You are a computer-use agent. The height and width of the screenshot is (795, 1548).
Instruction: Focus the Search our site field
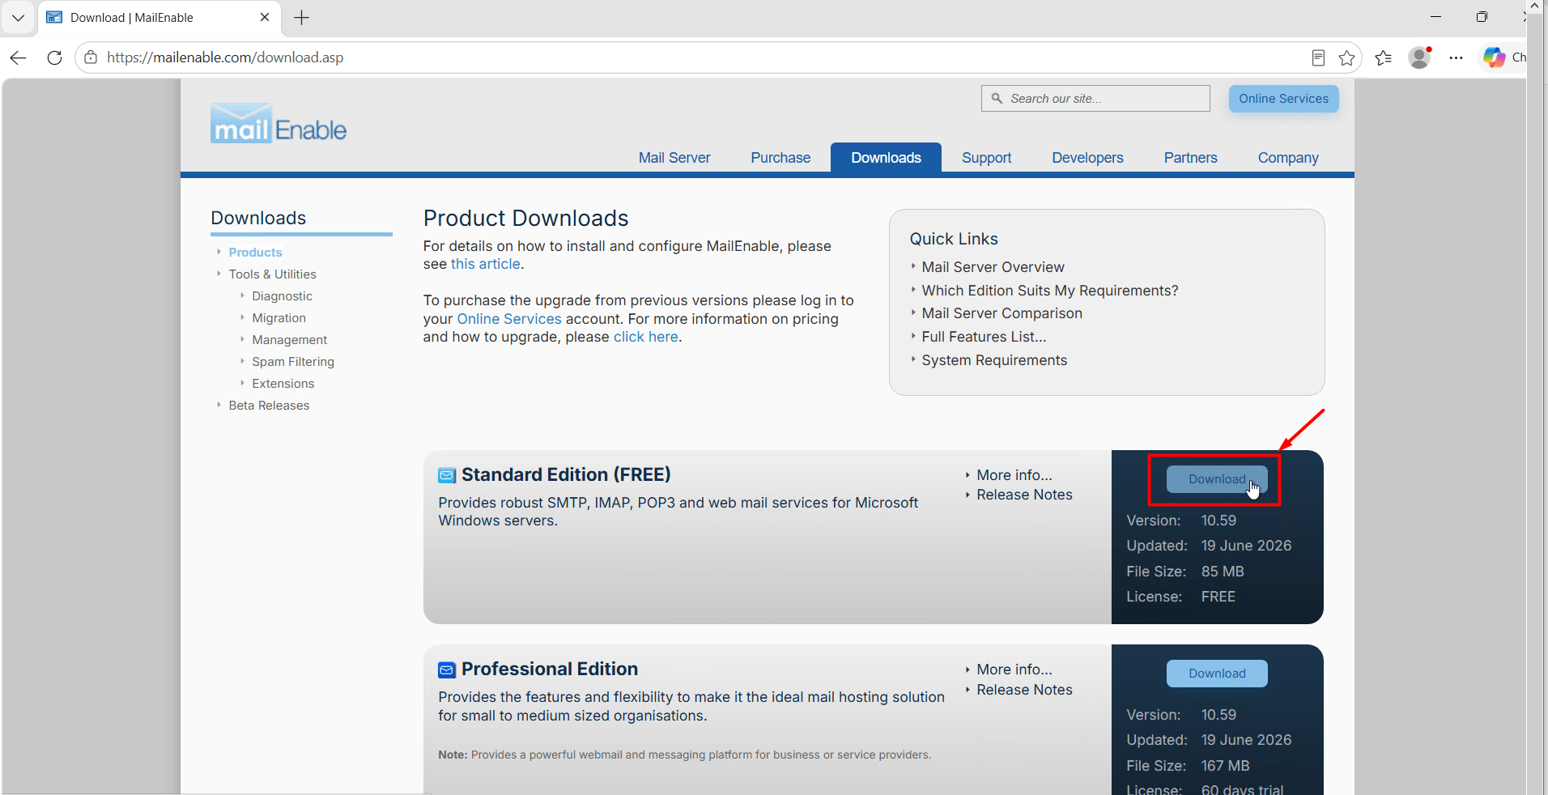[1095, 98]
